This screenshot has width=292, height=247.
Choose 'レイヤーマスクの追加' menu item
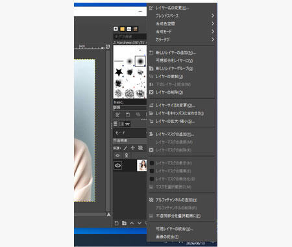tap(182, 135)
